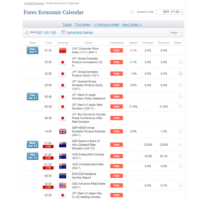Open the Filter dropdown
Screen dimensions: 206x201
[175, 33]
